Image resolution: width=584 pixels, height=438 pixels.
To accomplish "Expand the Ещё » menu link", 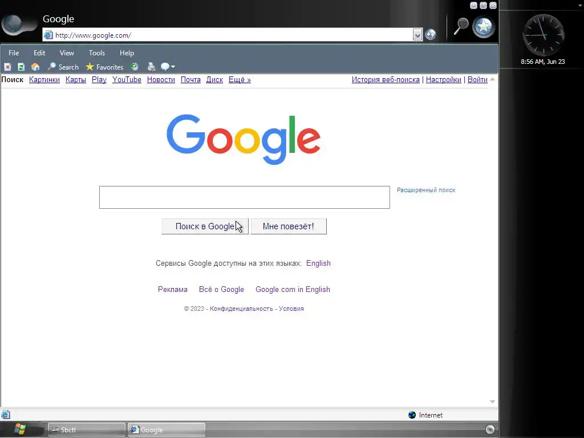I will pos(240,80).
